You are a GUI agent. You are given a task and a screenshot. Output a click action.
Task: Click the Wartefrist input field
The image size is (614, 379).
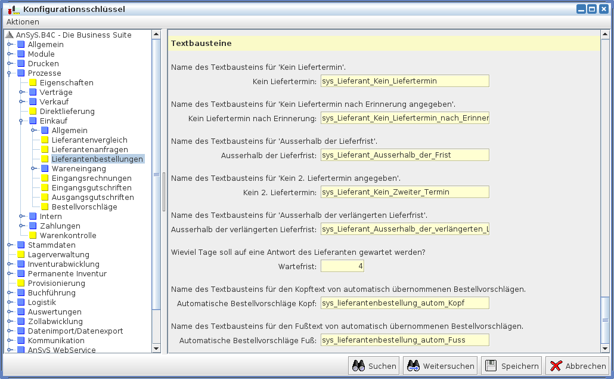342,266
